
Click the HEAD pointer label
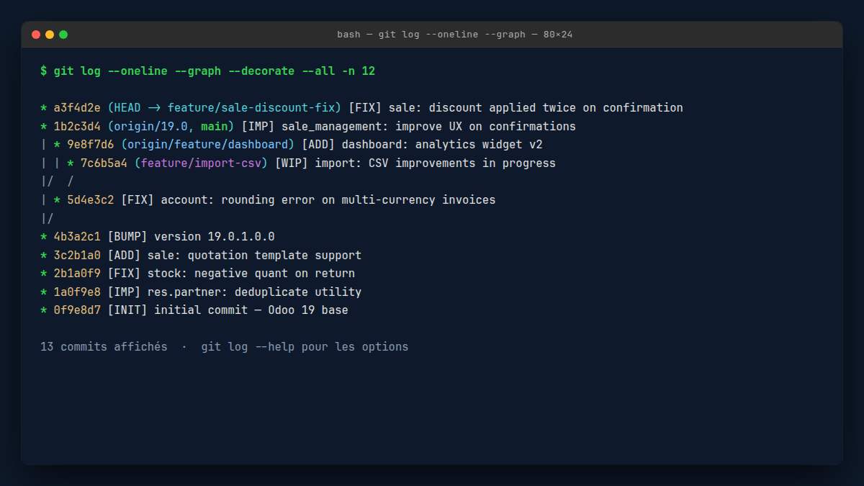(127, 108)
